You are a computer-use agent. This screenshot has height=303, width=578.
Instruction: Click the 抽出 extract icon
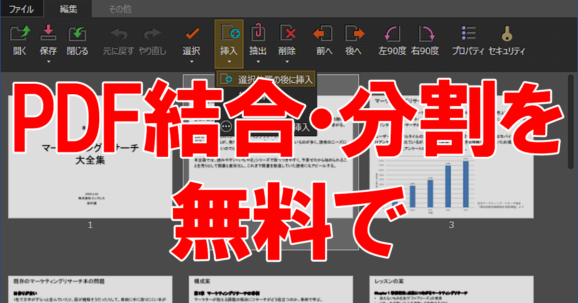(x=258, y=33)
